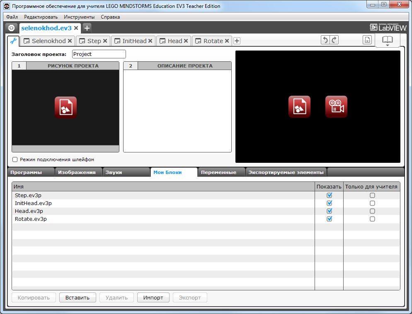Enable Только для учителя for Step.ev3p
Image resolution: width=412 pixels, height=314 pixels.
coord(372,196)
